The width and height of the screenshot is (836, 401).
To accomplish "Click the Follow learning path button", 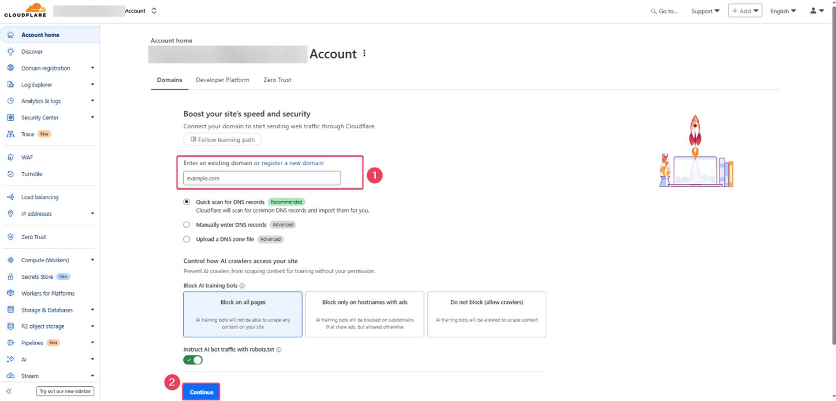I will point(223,140).
